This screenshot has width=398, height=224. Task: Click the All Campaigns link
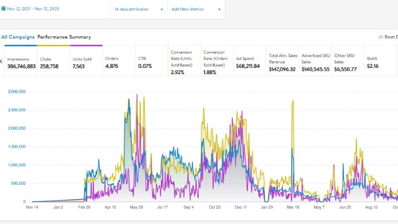pyautogui.click(x=18, y=37)
